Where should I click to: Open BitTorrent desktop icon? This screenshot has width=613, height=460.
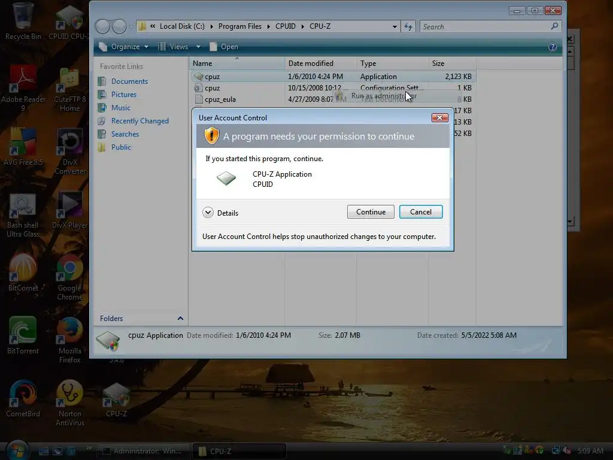pyautogui.click(x=23, y=335)
